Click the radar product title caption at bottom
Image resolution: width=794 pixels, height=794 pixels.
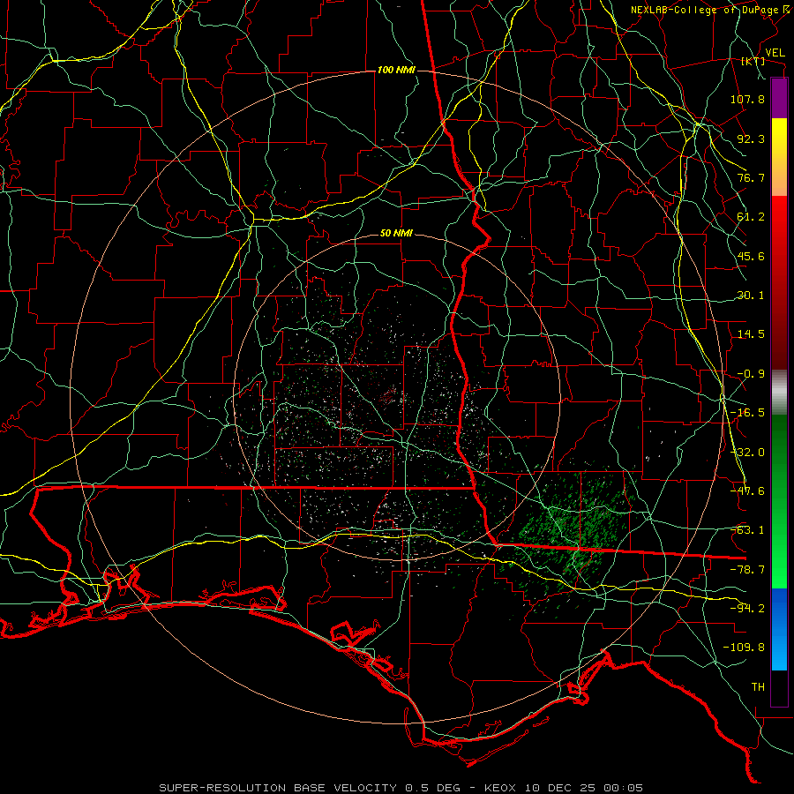point(401,788)
